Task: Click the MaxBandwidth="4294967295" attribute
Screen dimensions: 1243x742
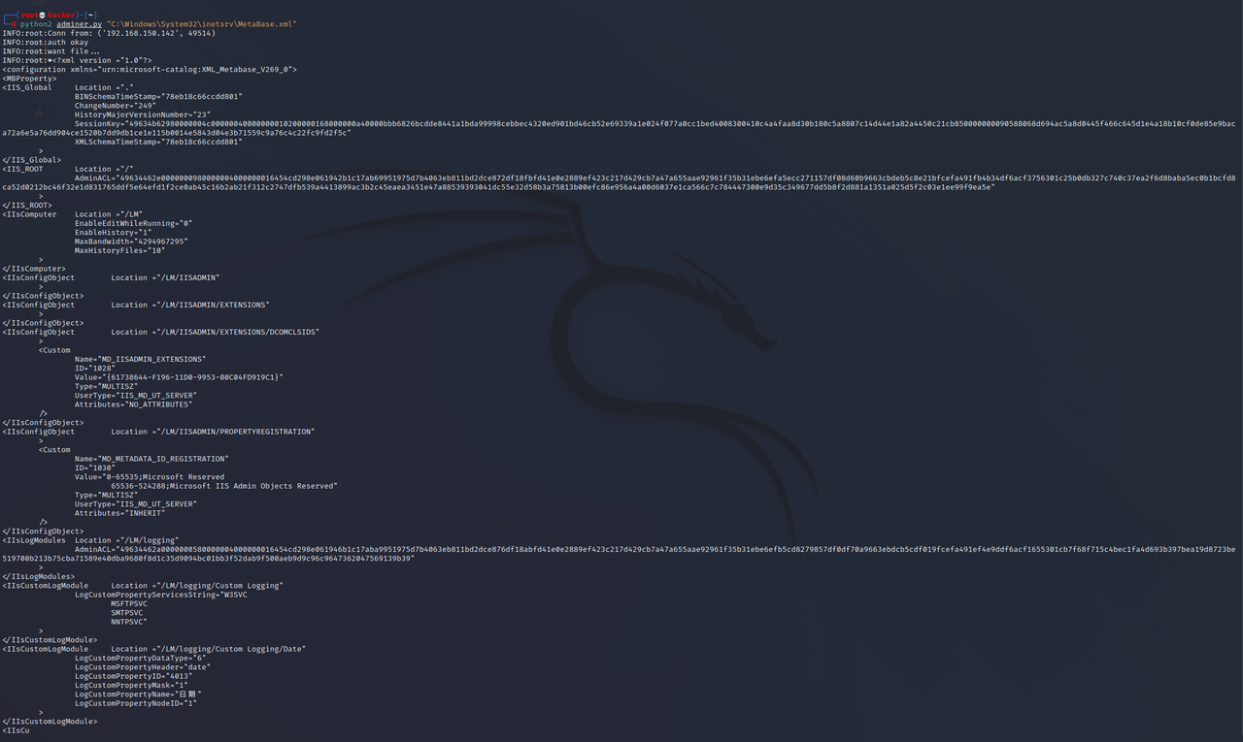Action: tap(132, 242)
